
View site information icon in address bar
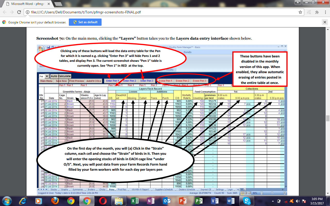pyautogui.click(x=27, y=12)
